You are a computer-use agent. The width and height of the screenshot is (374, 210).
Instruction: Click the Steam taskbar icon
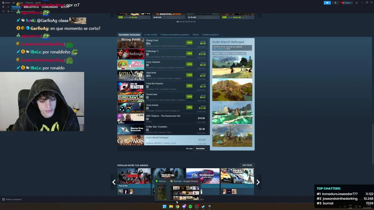(203, 206)
